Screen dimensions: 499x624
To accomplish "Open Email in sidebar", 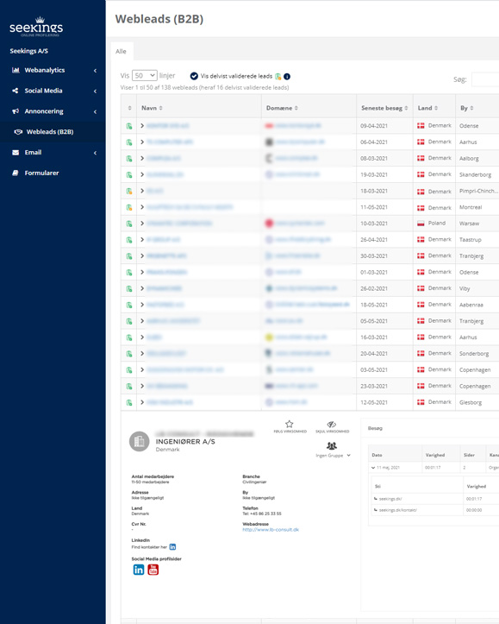I will pyautogui.click(x=33, y=153).
